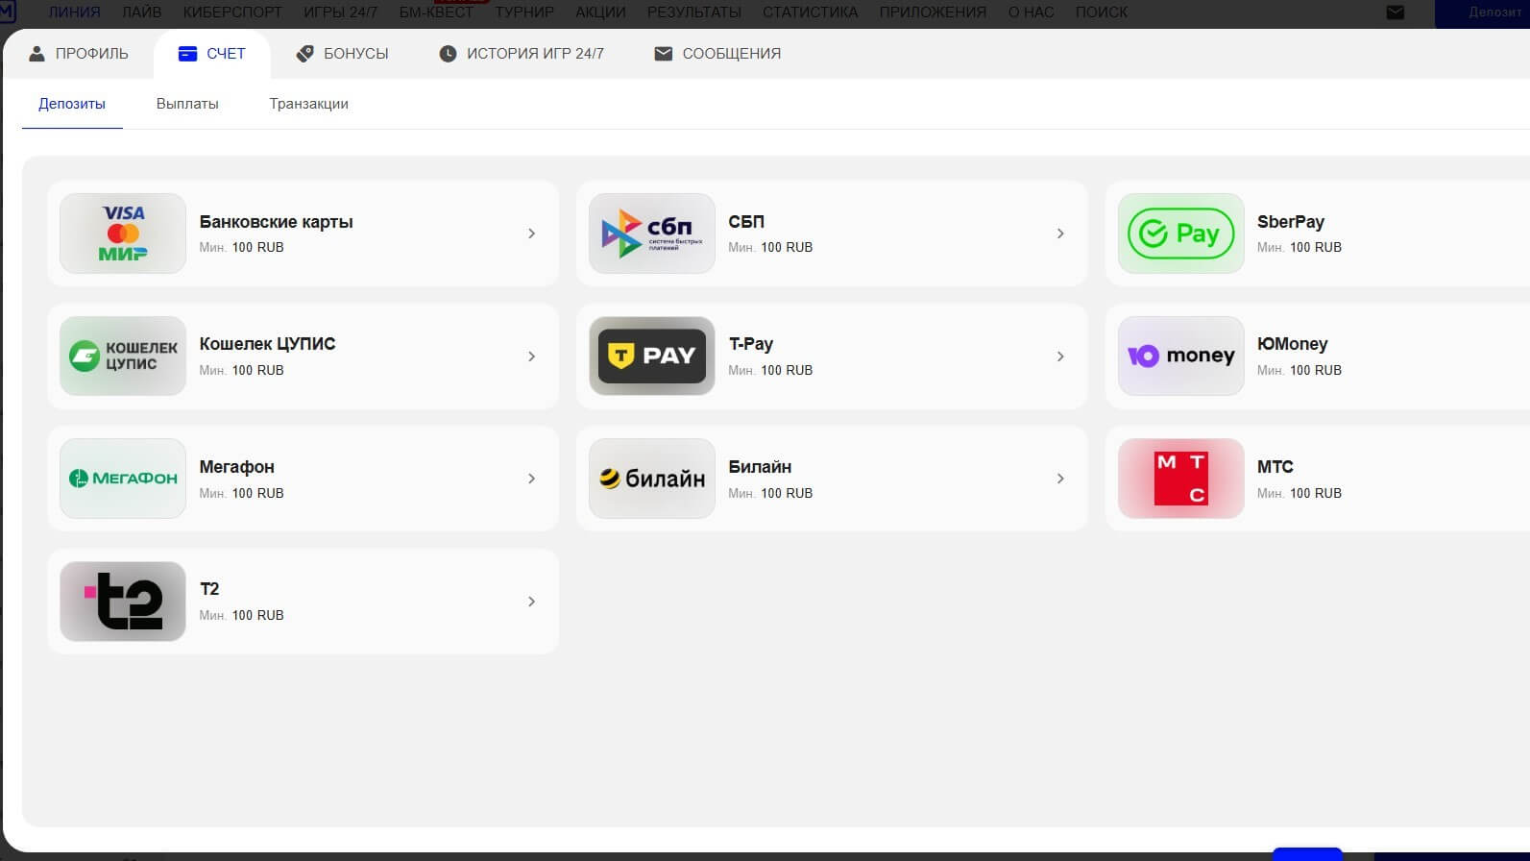
Task: Select the T2 operator logo
Action: tap(123, 602)
